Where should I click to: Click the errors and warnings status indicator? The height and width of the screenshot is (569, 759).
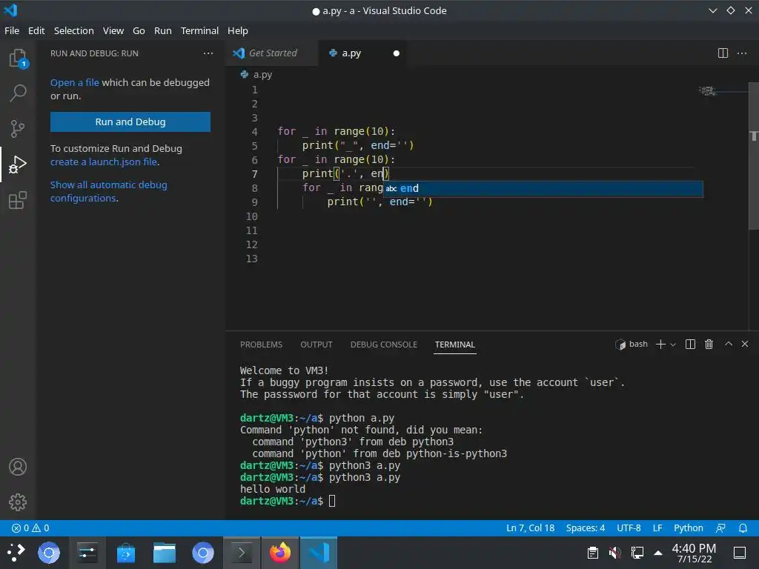tap(30, 528)
